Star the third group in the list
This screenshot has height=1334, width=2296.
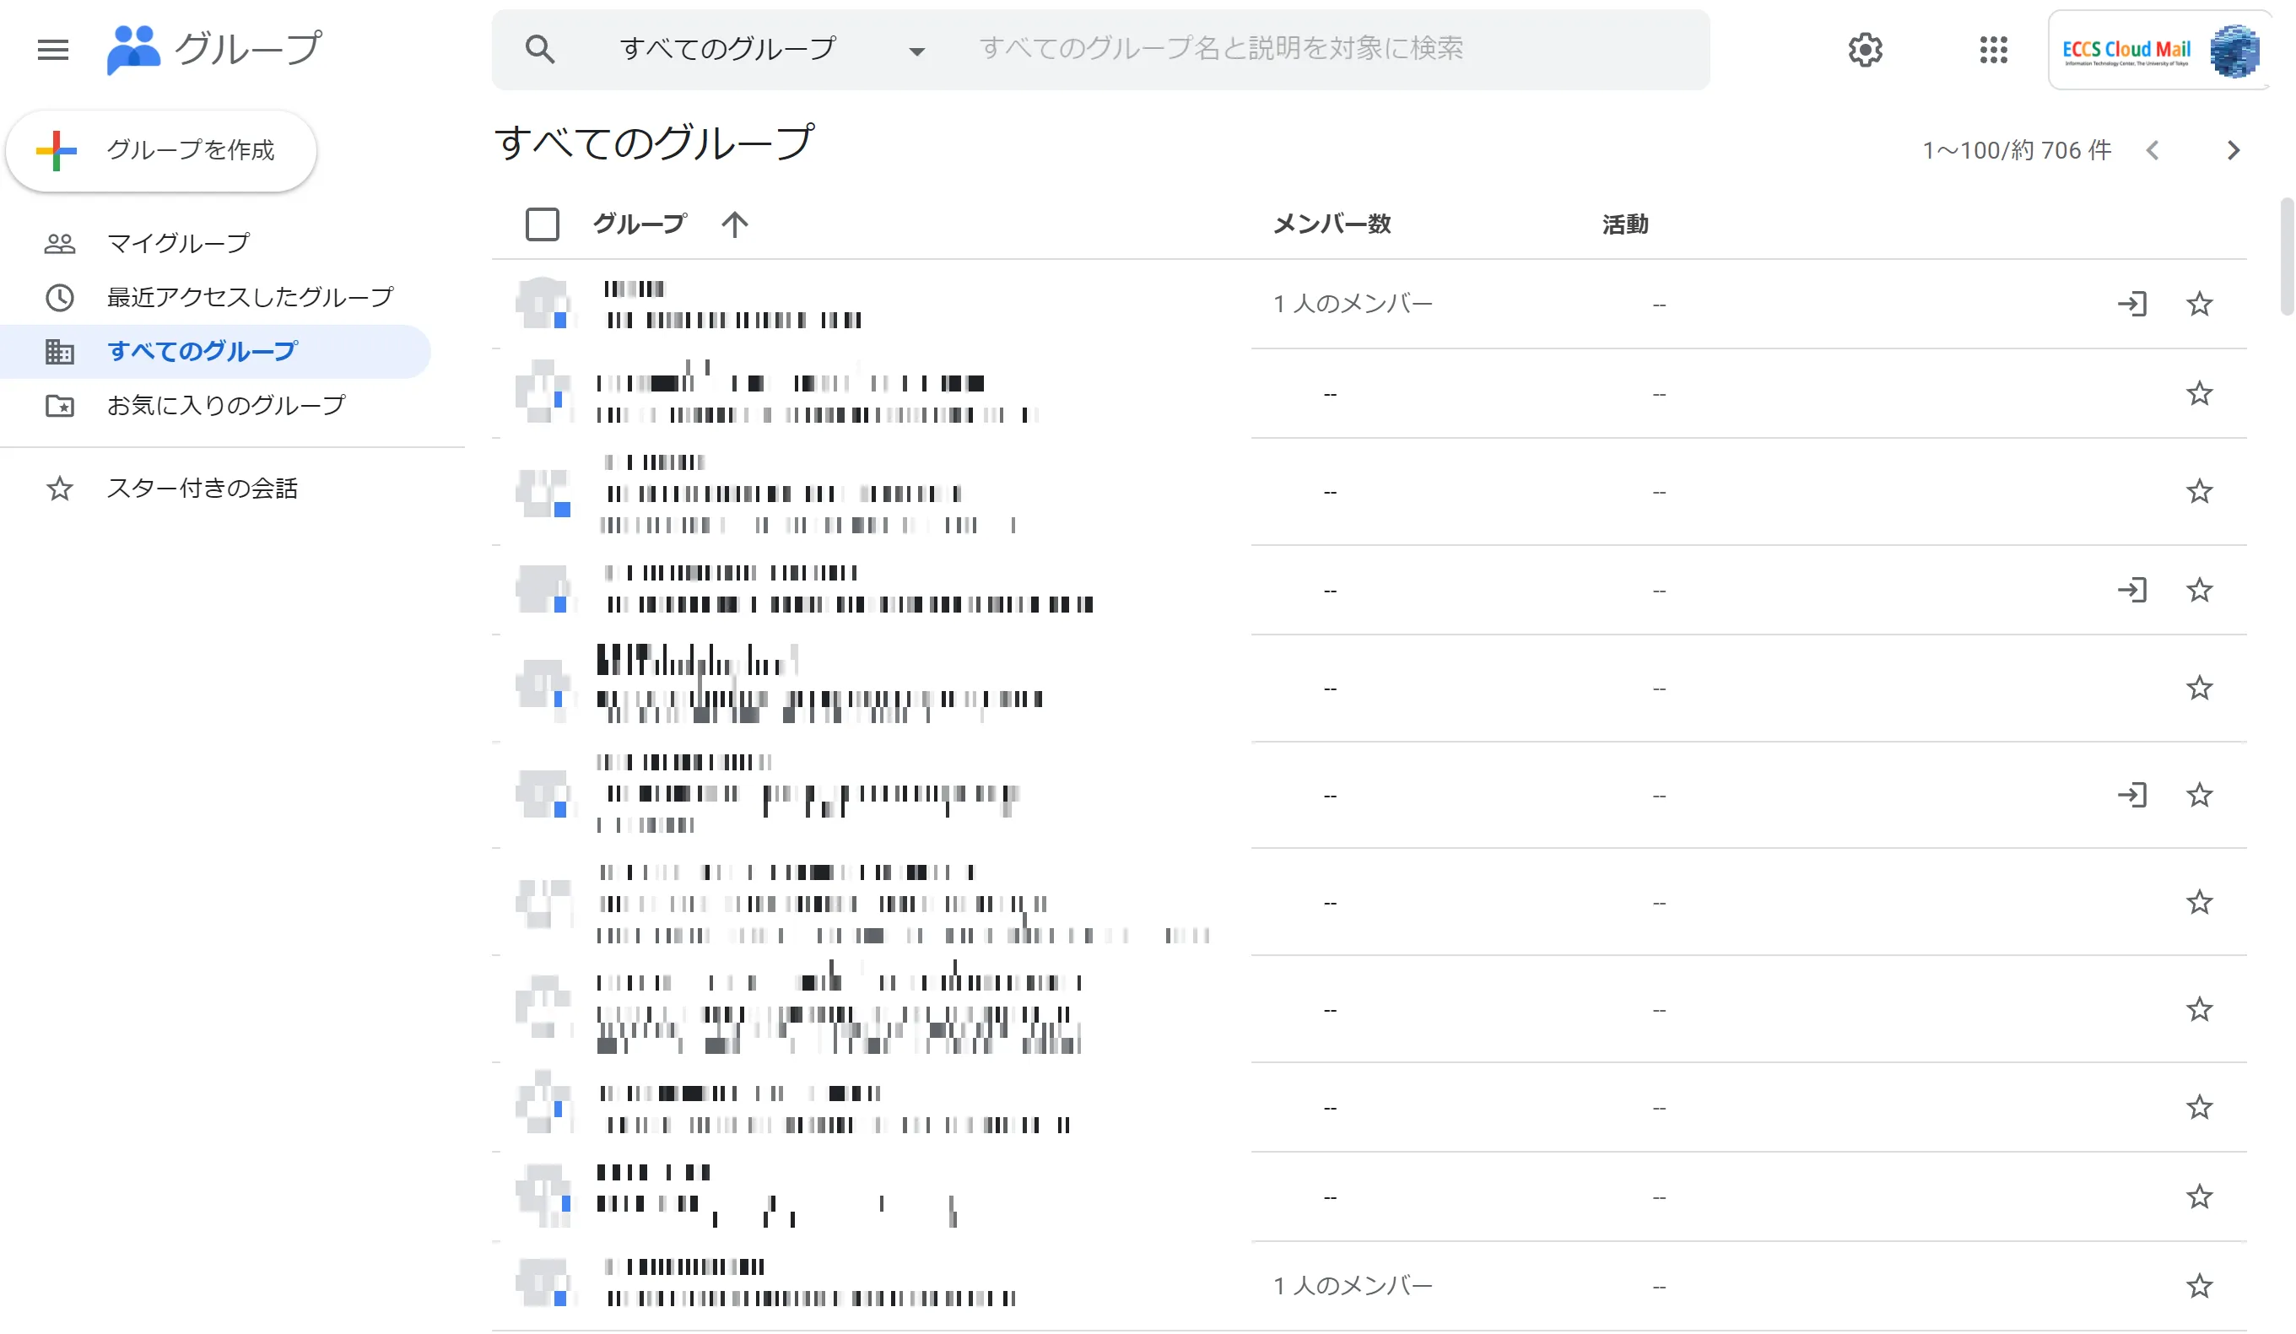[2198, 491]
